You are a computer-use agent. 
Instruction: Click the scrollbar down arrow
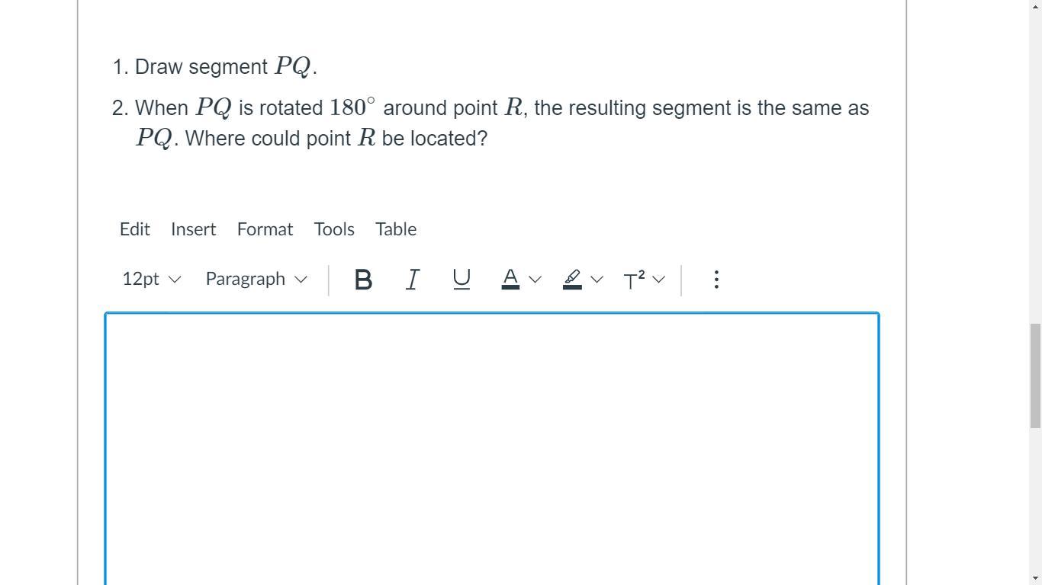click(x=1035, y=578)
